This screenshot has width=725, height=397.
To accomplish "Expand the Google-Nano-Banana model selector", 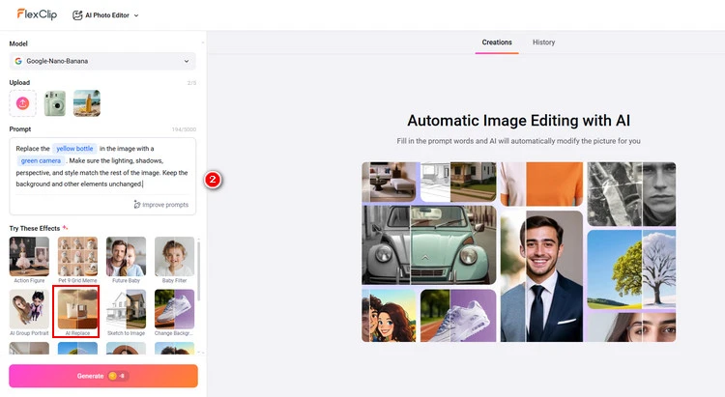I will pos(102,61).
